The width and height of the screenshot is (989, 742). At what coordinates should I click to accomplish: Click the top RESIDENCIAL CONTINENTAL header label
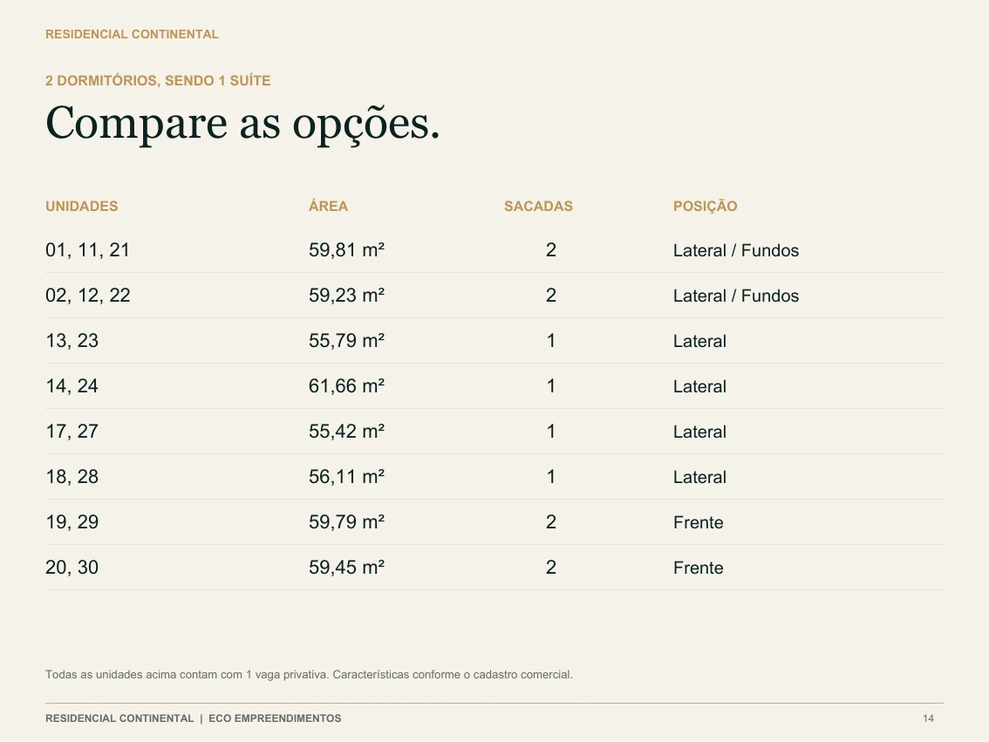[x=132, y=34]
